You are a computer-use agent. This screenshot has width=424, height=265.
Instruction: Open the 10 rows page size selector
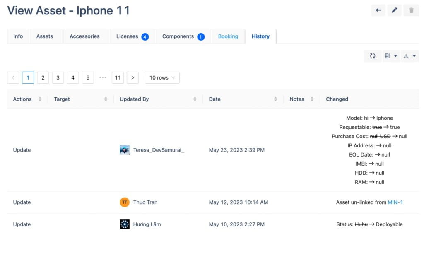pyautogui.click(x=162, y=77)
